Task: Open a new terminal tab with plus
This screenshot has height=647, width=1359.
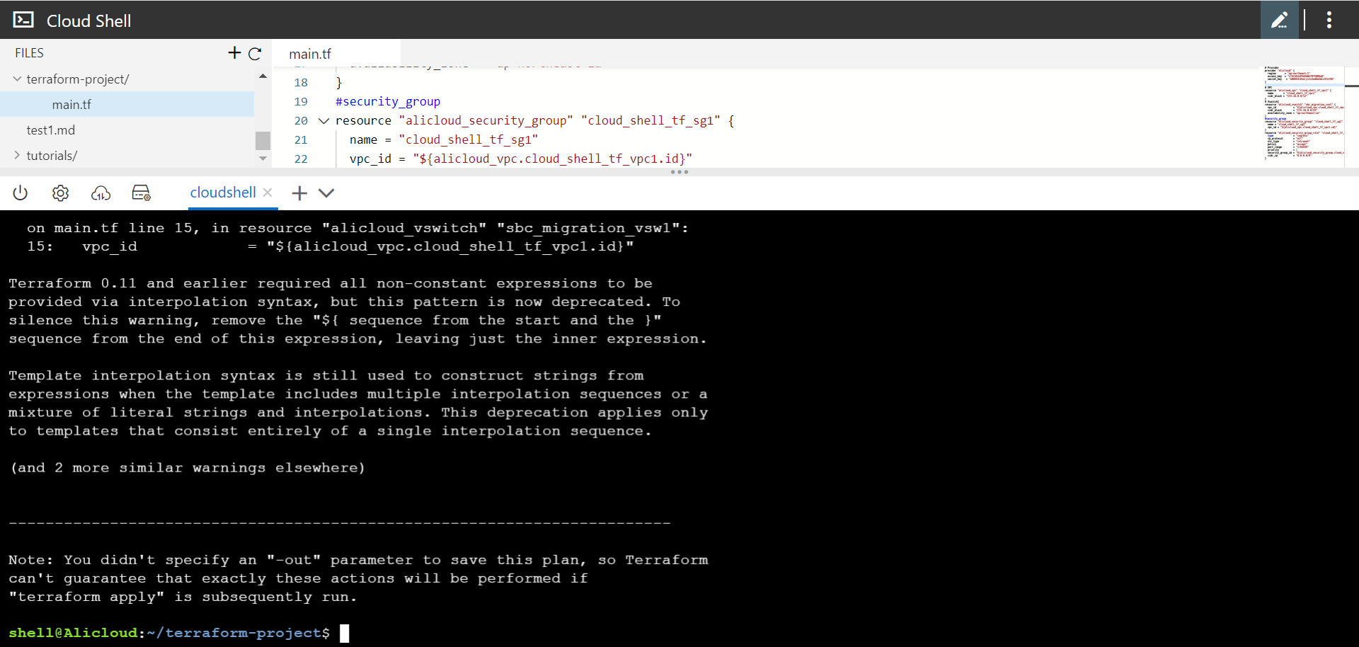Action: (x=299, y=193)
